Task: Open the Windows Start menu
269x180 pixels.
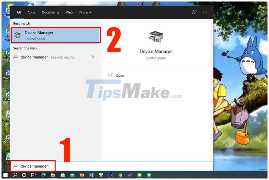Action: 5,175
